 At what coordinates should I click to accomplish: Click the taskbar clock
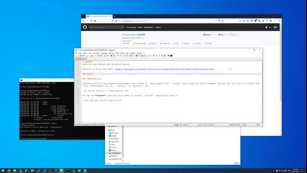pyautogui.click(x=295, y=171)
